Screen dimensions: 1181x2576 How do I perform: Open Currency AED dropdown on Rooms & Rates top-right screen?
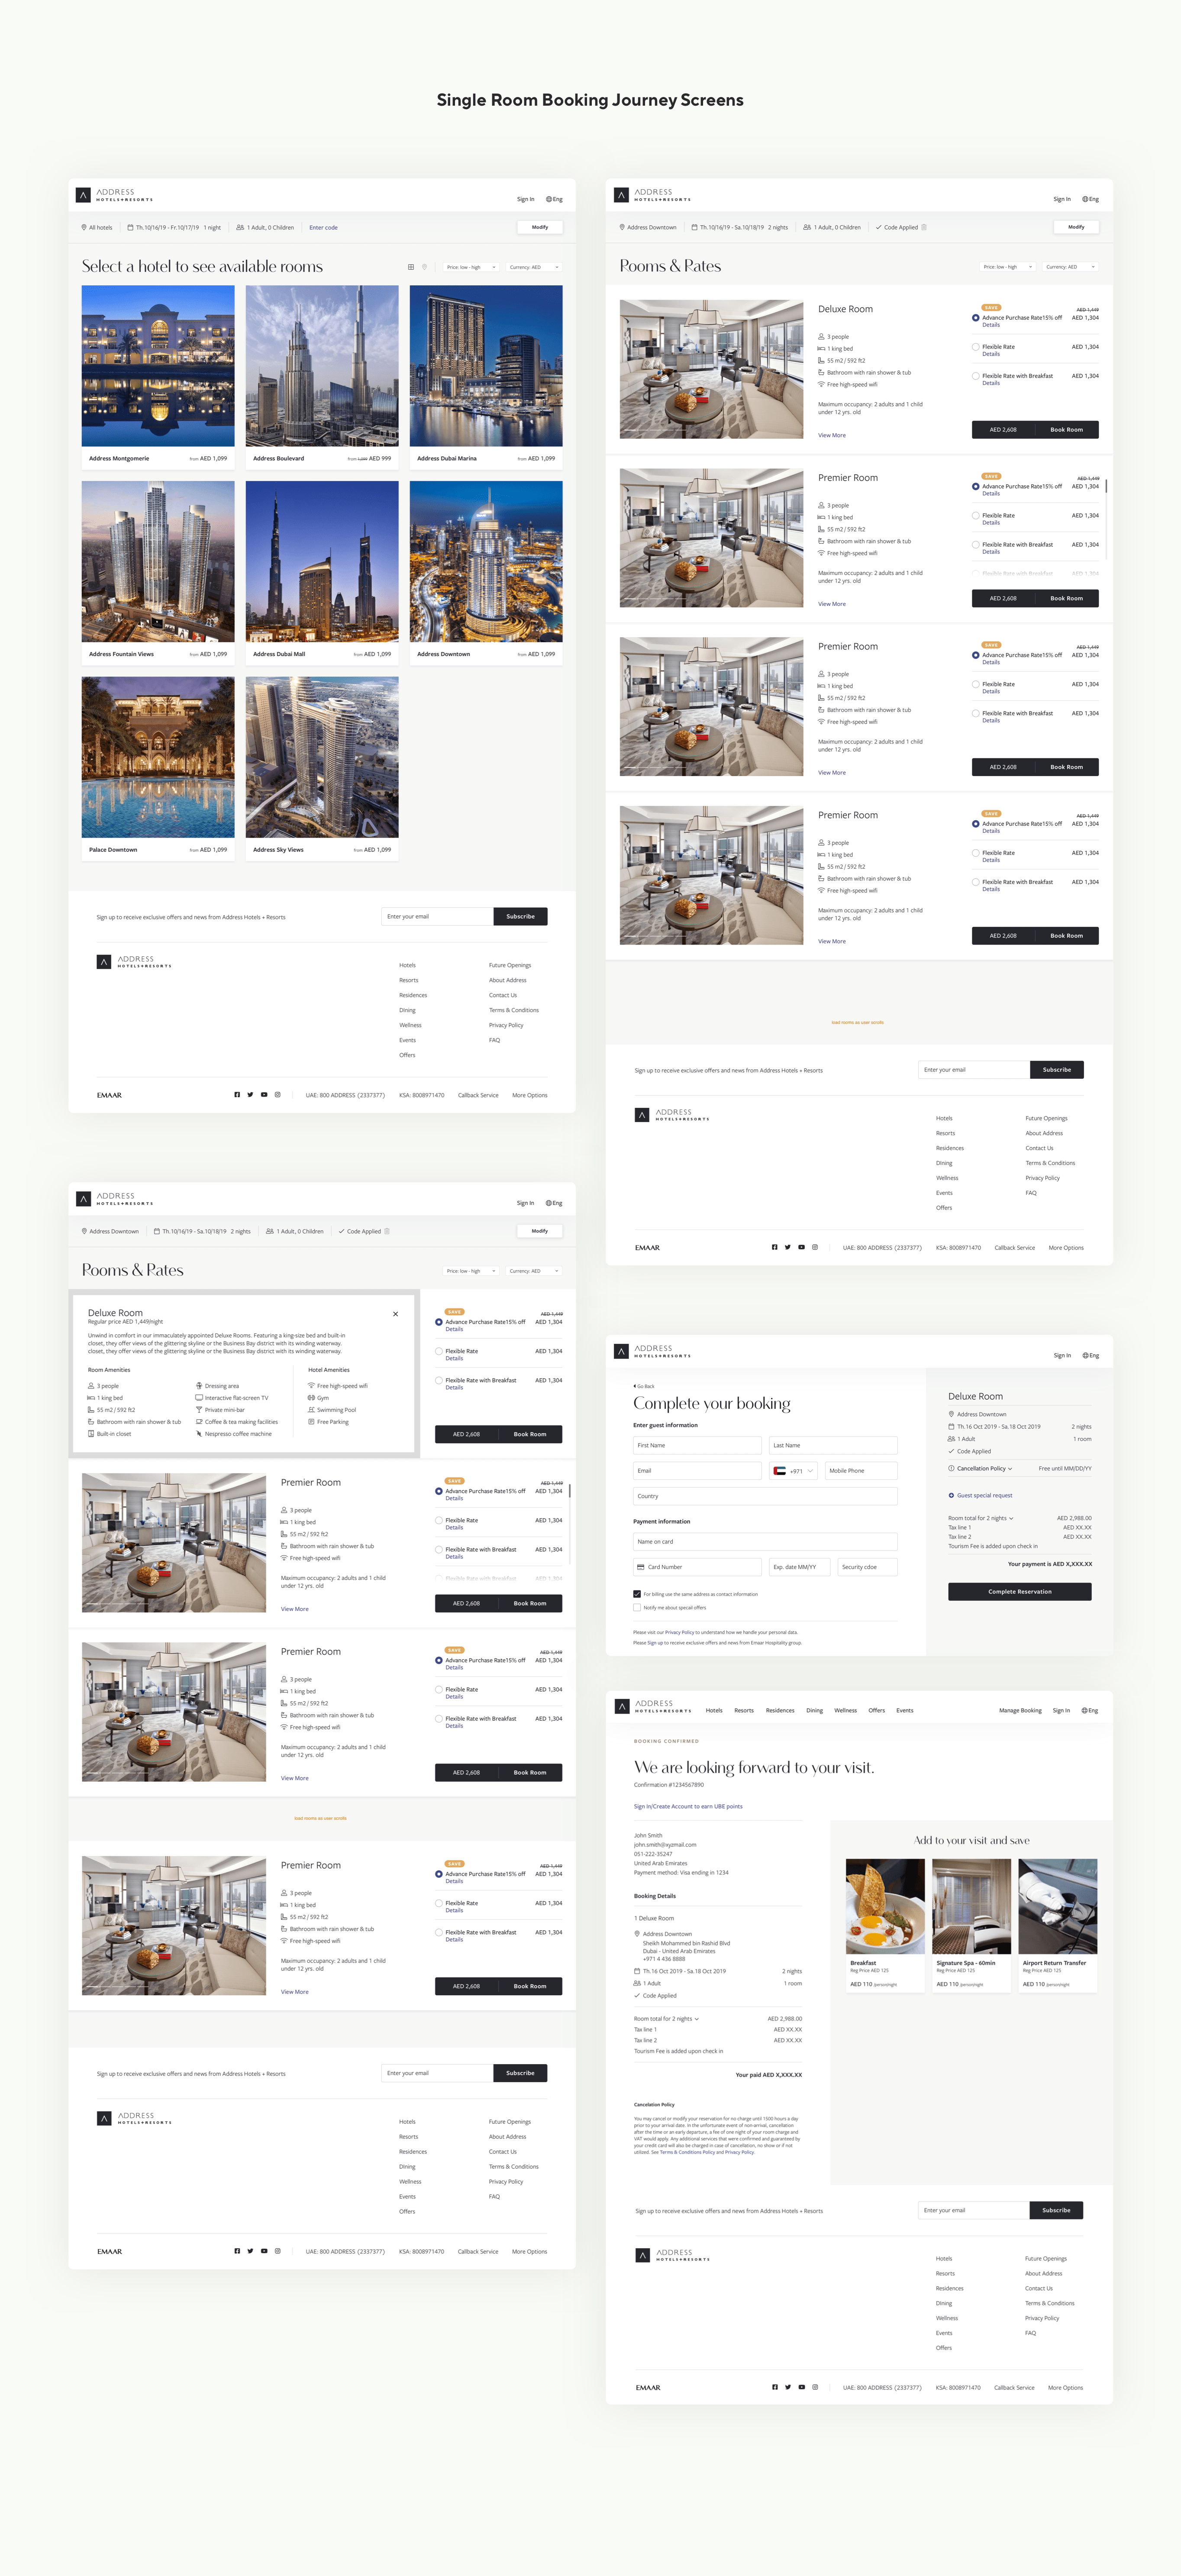tap(1070, 267)
